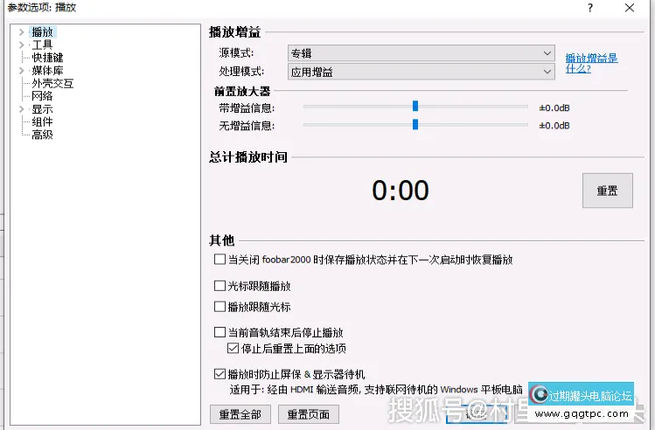Click the 带增益信息 preamp slider handle

(415, 107)
